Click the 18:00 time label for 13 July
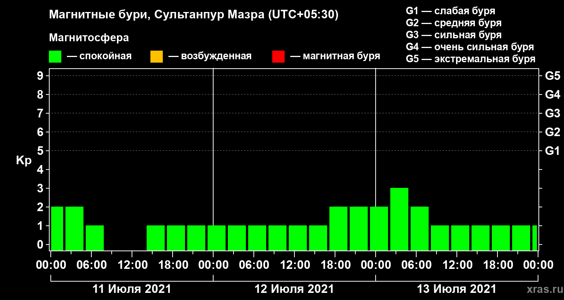 (x=497, y=265)
